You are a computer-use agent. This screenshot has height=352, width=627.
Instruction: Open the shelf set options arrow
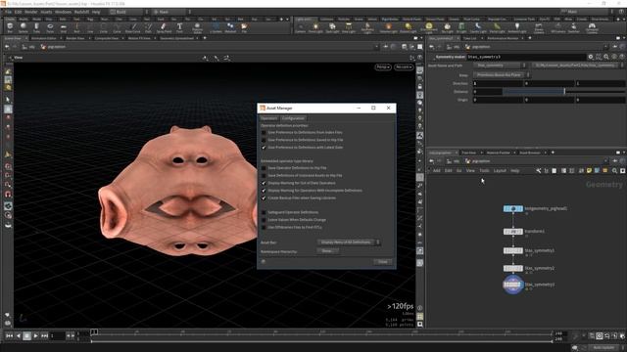[287, 20]
